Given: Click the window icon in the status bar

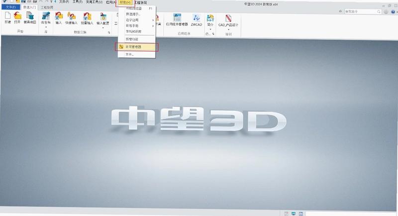Looking at the screenshot, I should click(x=301, y=214).
